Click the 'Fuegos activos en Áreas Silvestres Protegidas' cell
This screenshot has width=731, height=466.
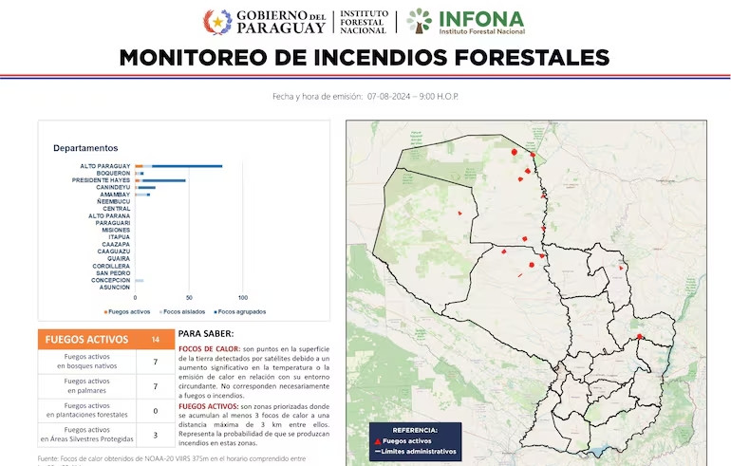[x=86, y=435]
